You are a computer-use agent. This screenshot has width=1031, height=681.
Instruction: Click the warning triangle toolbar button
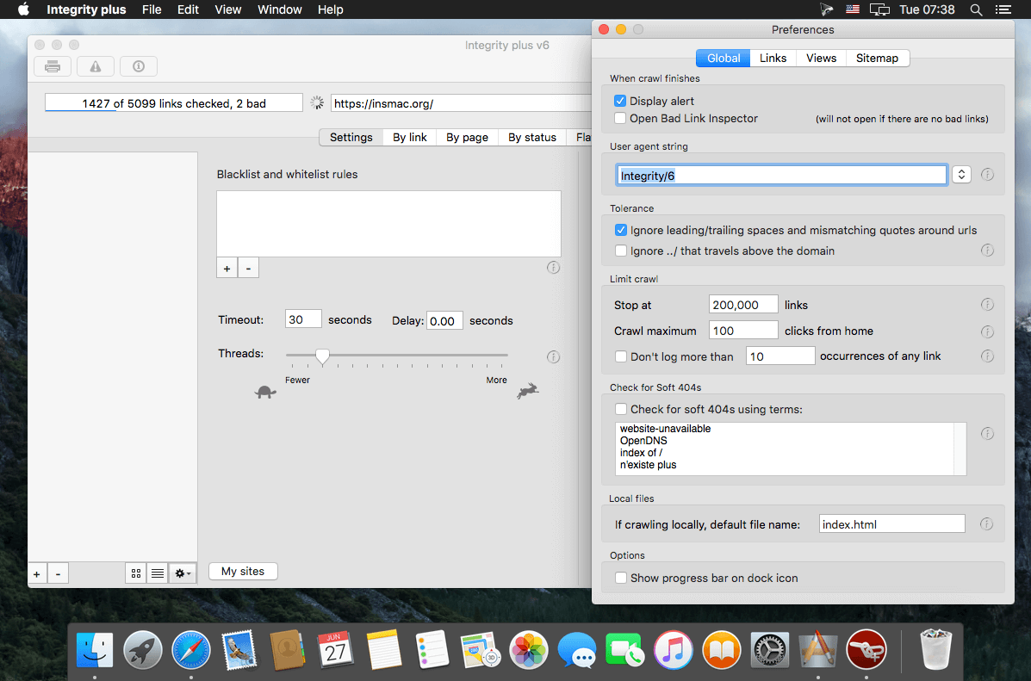tap(96, 66)
